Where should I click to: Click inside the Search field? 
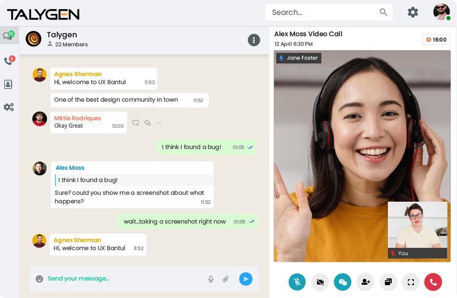(x=328, y=12)
